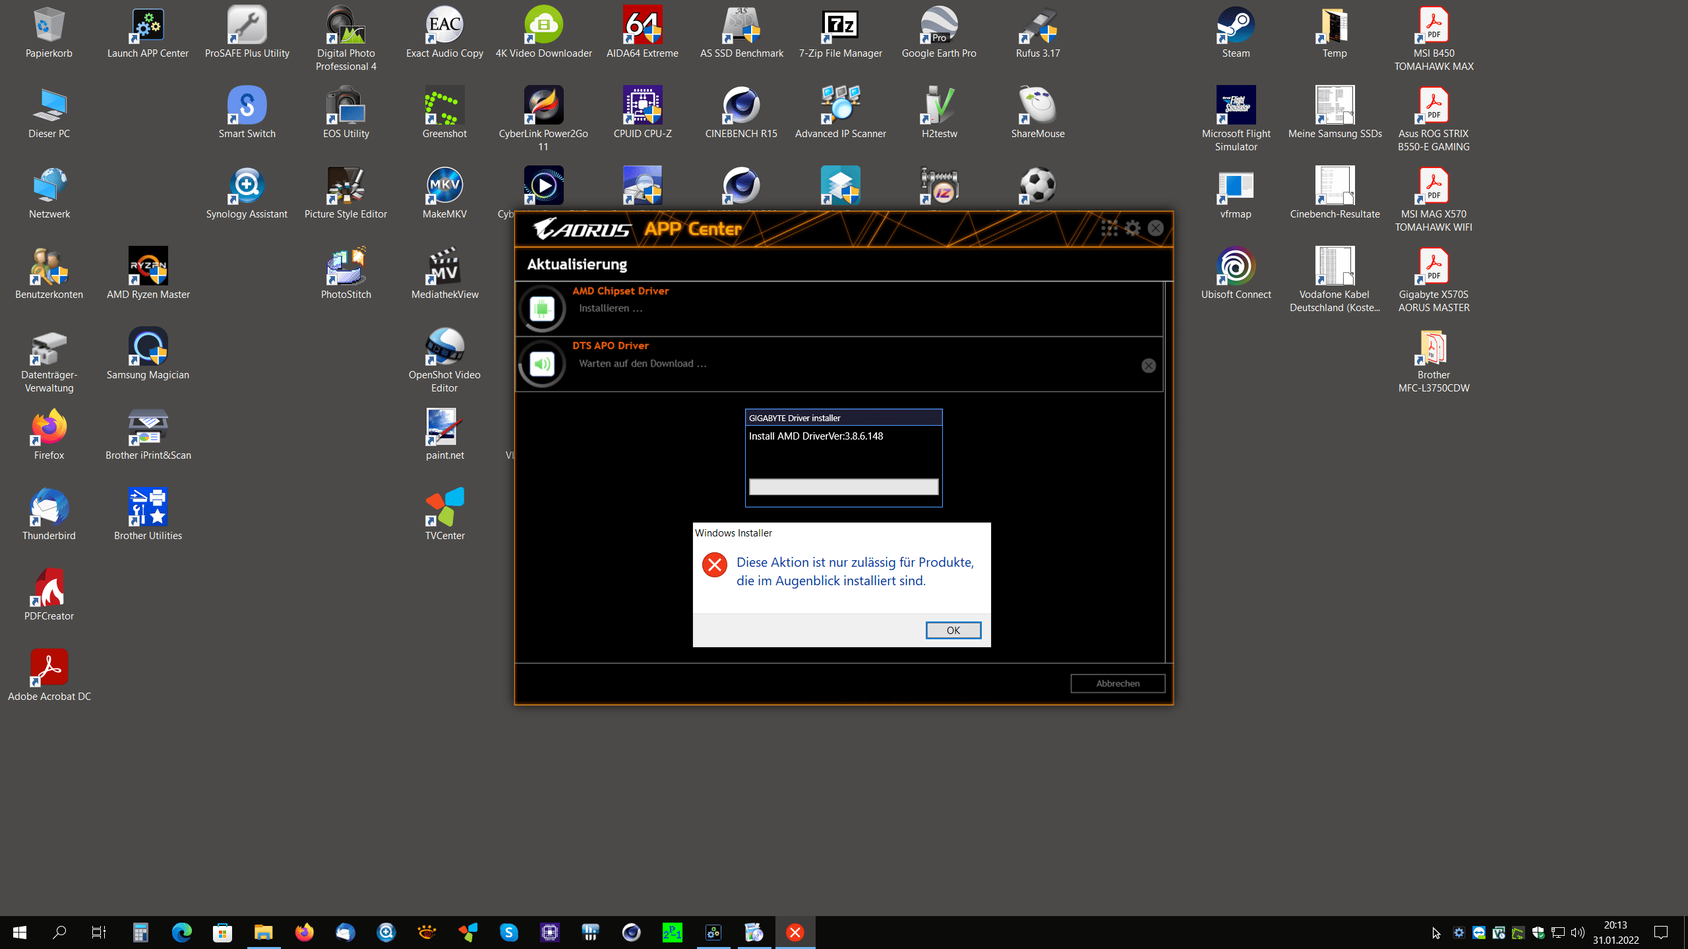The width and height of the screenshot is (1688, 949).
Task: Open the volume control in system tray
Action: (1578, 933)
